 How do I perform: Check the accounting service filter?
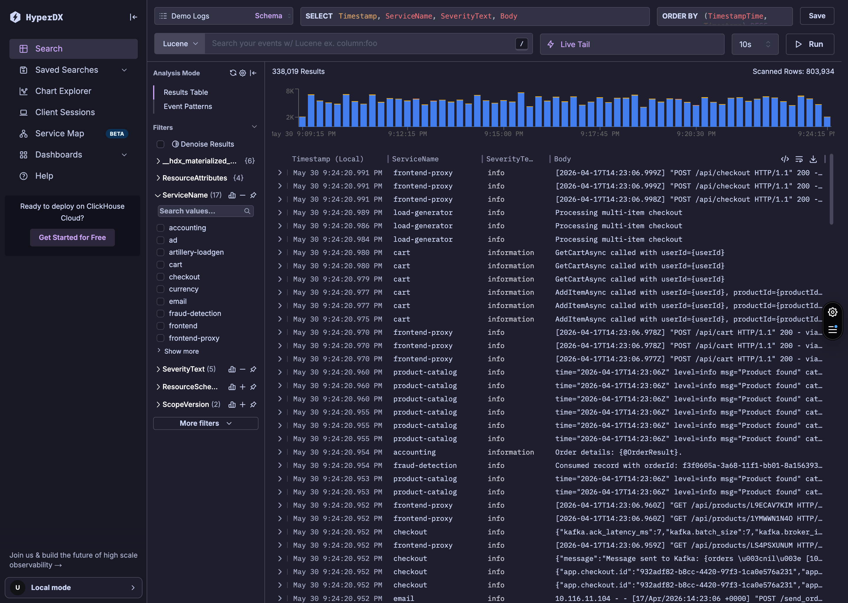pyautogui.click(x=160, y=228)
